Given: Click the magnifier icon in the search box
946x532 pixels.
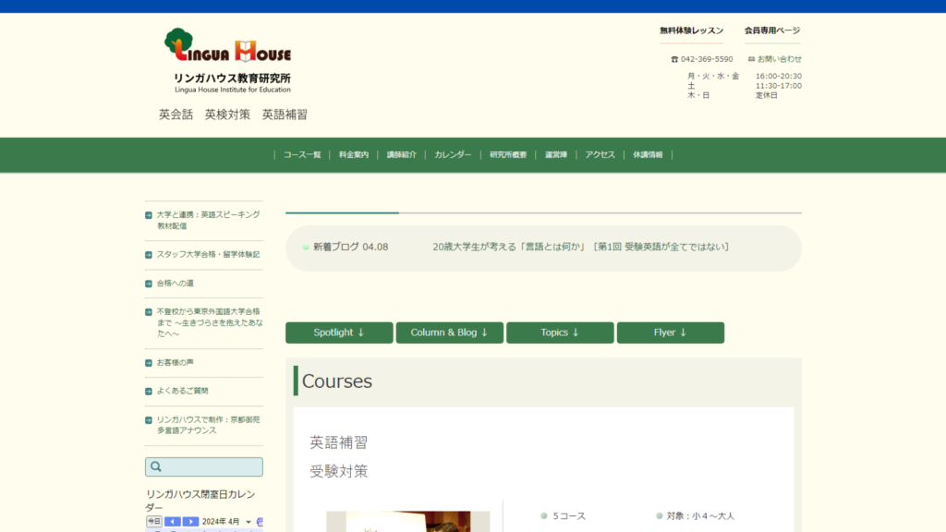Looking at the screenshot, I should 155,466.
